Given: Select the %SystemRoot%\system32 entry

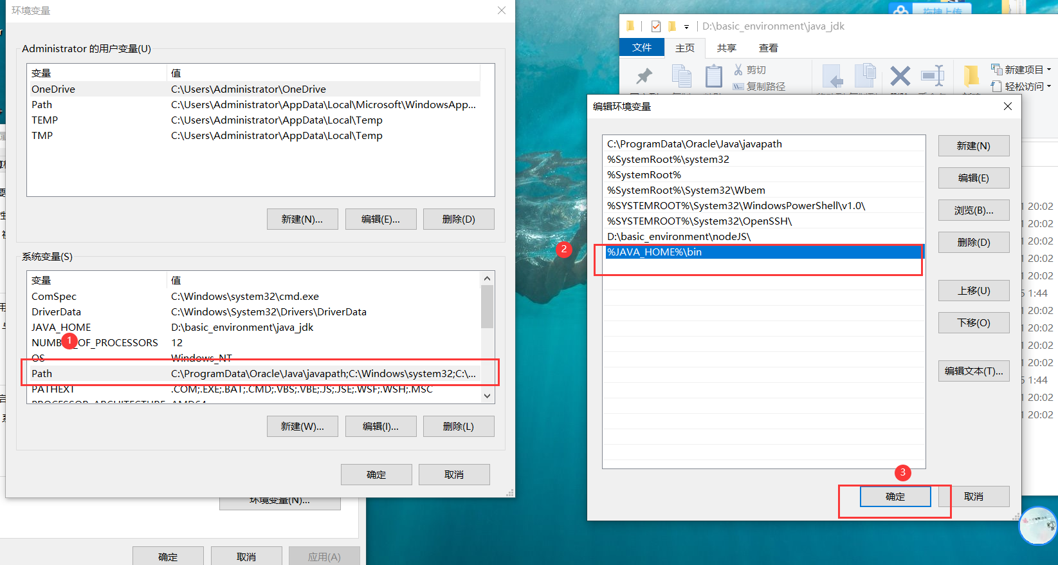Looking at the screenshot, I should pyautogui.click(x=763, y=160).
